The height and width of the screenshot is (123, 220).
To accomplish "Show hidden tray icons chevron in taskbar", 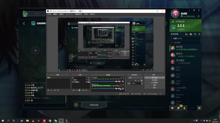I will [201, 121].
